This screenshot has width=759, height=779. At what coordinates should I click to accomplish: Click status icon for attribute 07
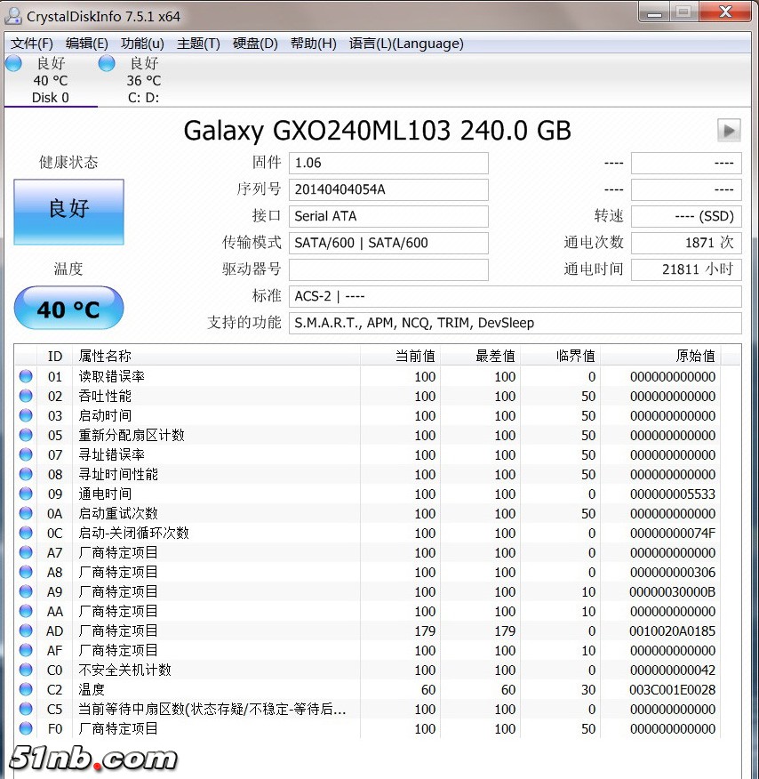tap(26, 454)
